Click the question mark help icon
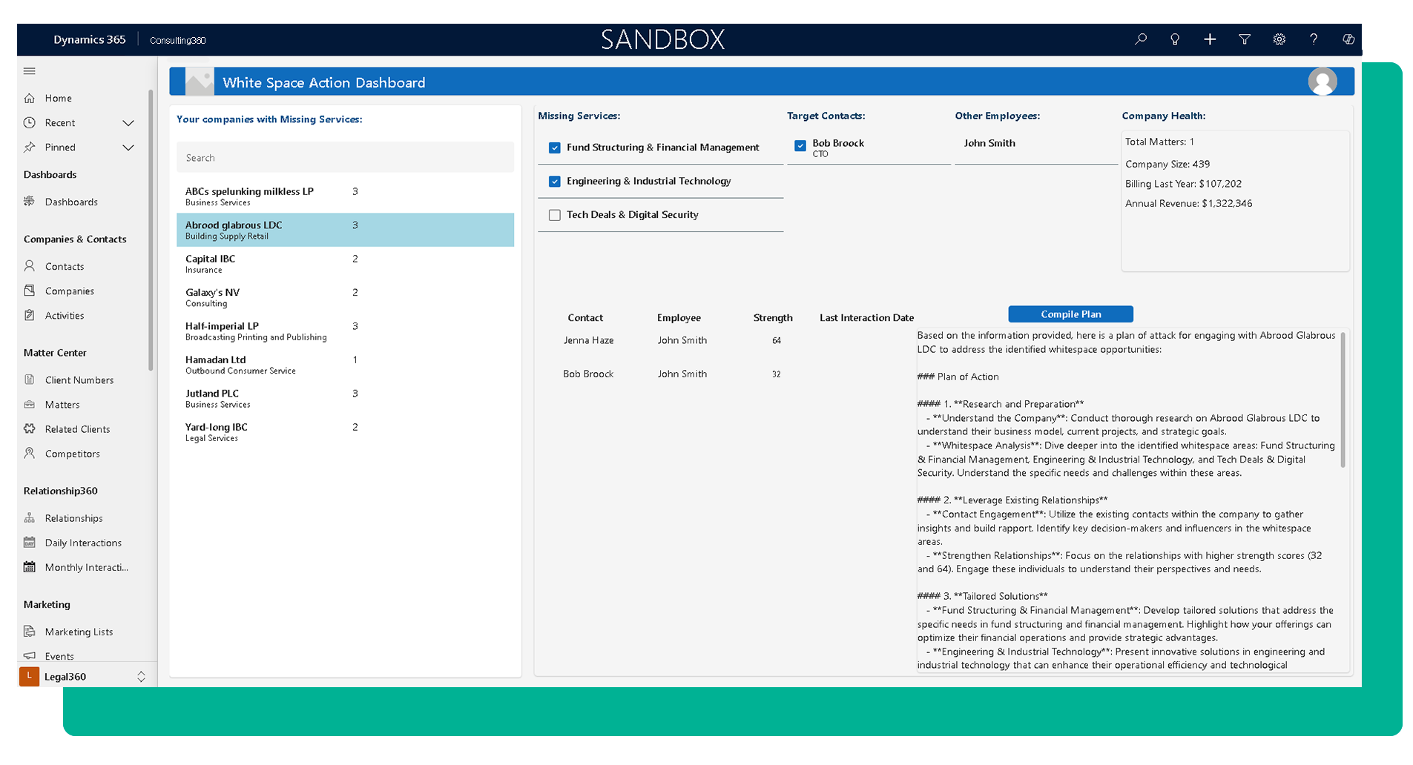Viewport: 1413px width, 765px height. coord(1314,39)
